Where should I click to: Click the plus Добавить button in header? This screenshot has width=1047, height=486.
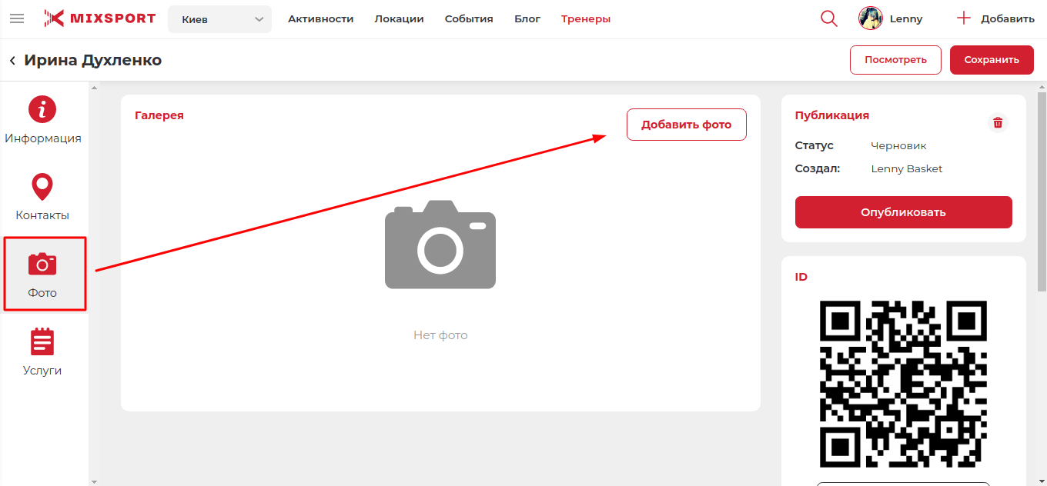point(995,18)
